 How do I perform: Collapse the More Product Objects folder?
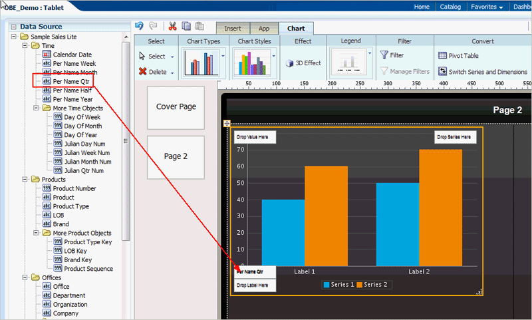point(36,233)
